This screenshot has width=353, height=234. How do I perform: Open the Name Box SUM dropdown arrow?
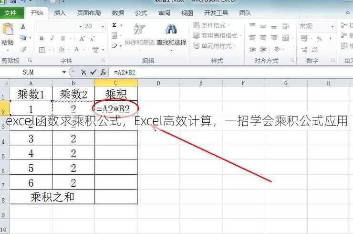[x=64, y=73]
